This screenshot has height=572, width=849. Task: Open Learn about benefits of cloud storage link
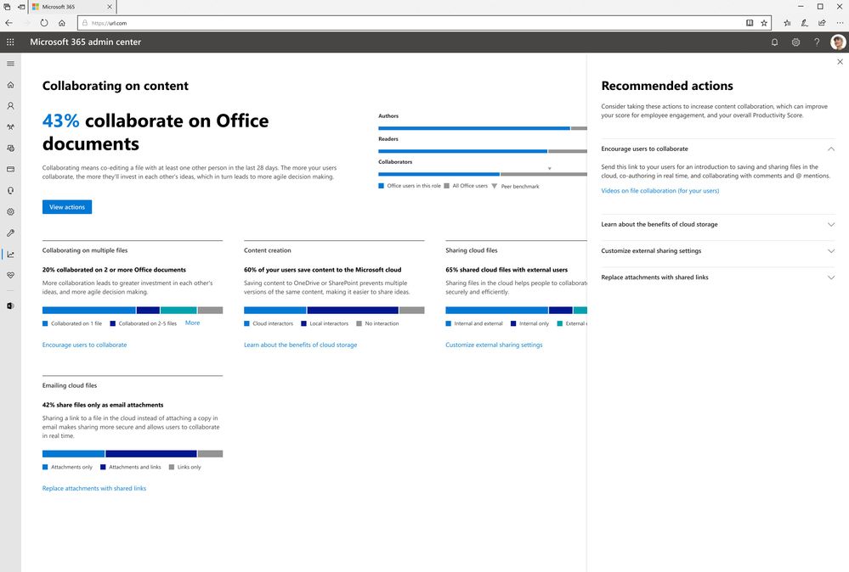pos(301,345)
